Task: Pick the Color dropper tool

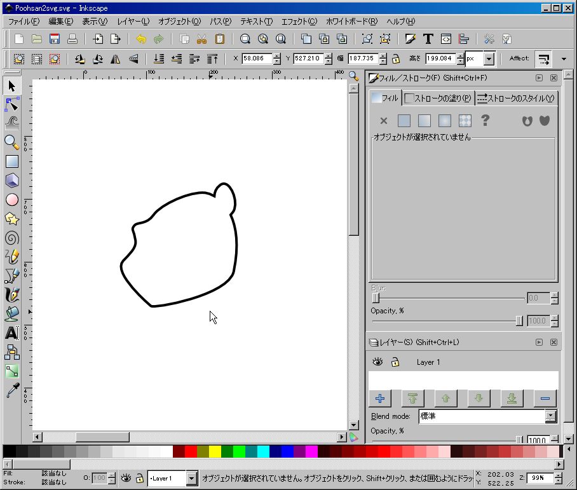Action: pyautogui.click(x=12, y=390)
